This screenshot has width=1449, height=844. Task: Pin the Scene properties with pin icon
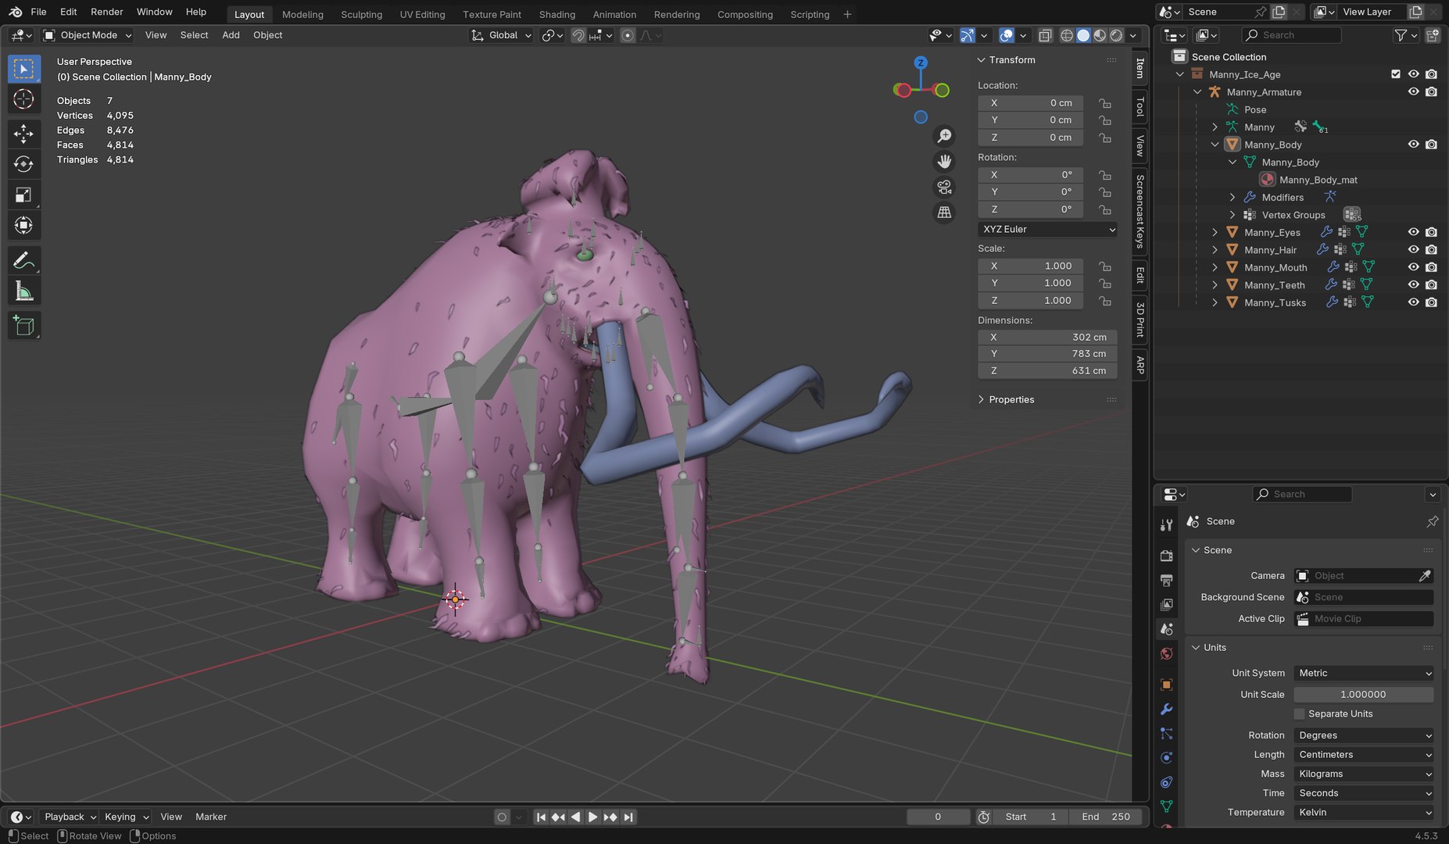pos(1432,521)
